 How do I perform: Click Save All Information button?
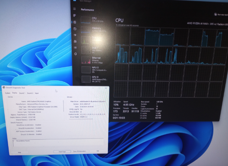tap(80, 151)
